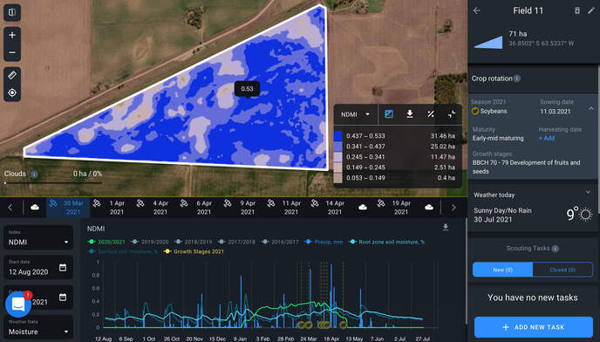The height and width of the screenshot is (342, 600).
Task: Click the Field 11 shape thumbnail
Action: (x=488, y=42)
